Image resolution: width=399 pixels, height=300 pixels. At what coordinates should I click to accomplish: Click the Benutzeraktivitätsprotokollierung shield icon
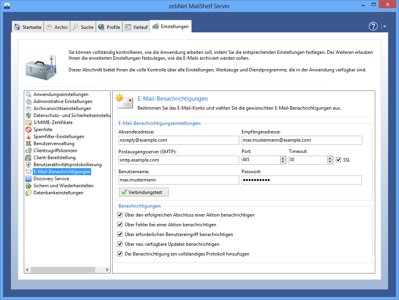coord(28,165)
